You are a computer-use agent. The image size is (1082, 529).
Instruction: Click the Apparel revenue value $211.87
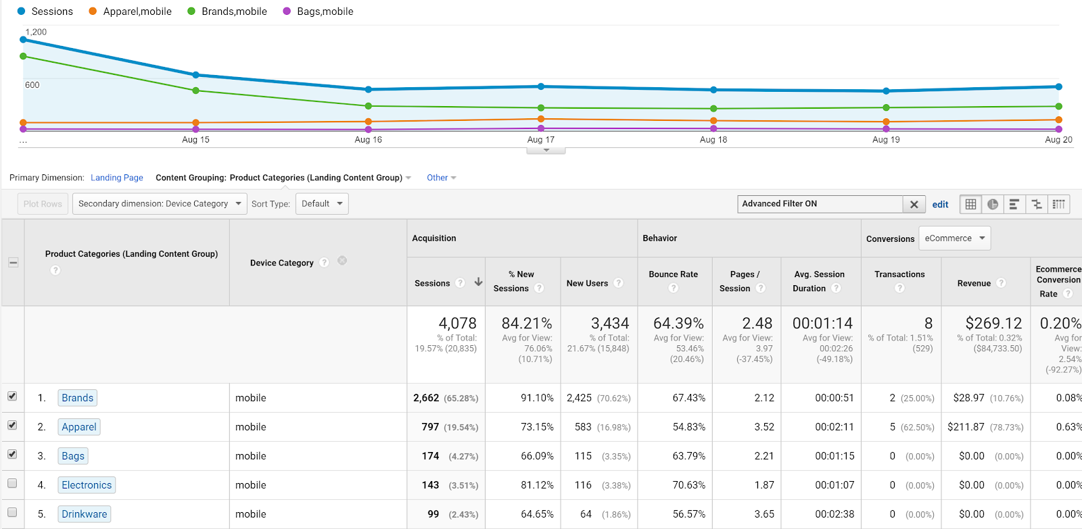(x=966, y=427)
